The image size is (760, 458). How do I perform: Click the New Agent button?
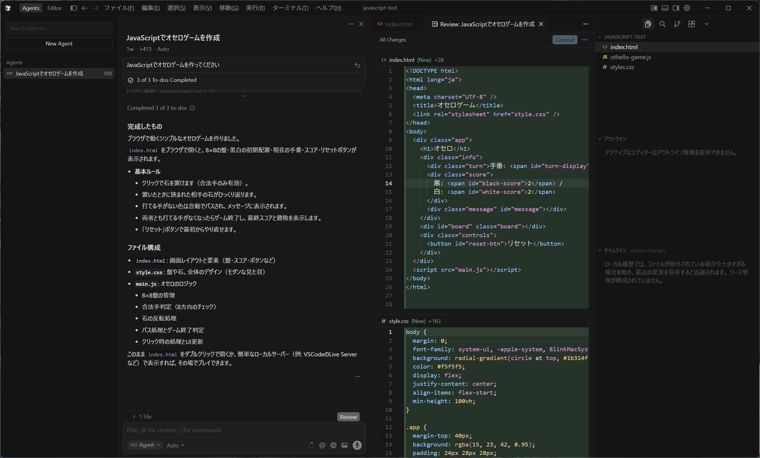[x=59, y=43]
